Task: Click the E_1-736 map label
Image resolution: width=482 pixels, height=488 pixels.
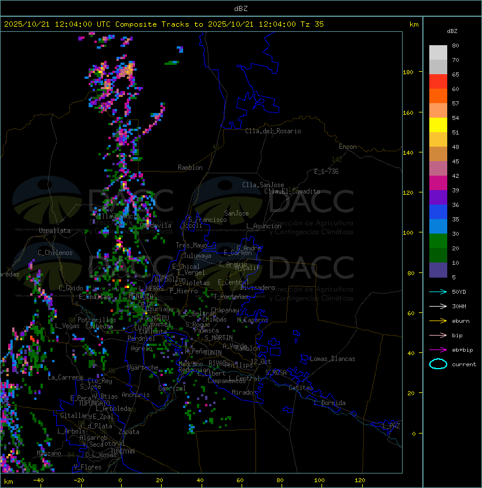Action: (x=326, y=172)
